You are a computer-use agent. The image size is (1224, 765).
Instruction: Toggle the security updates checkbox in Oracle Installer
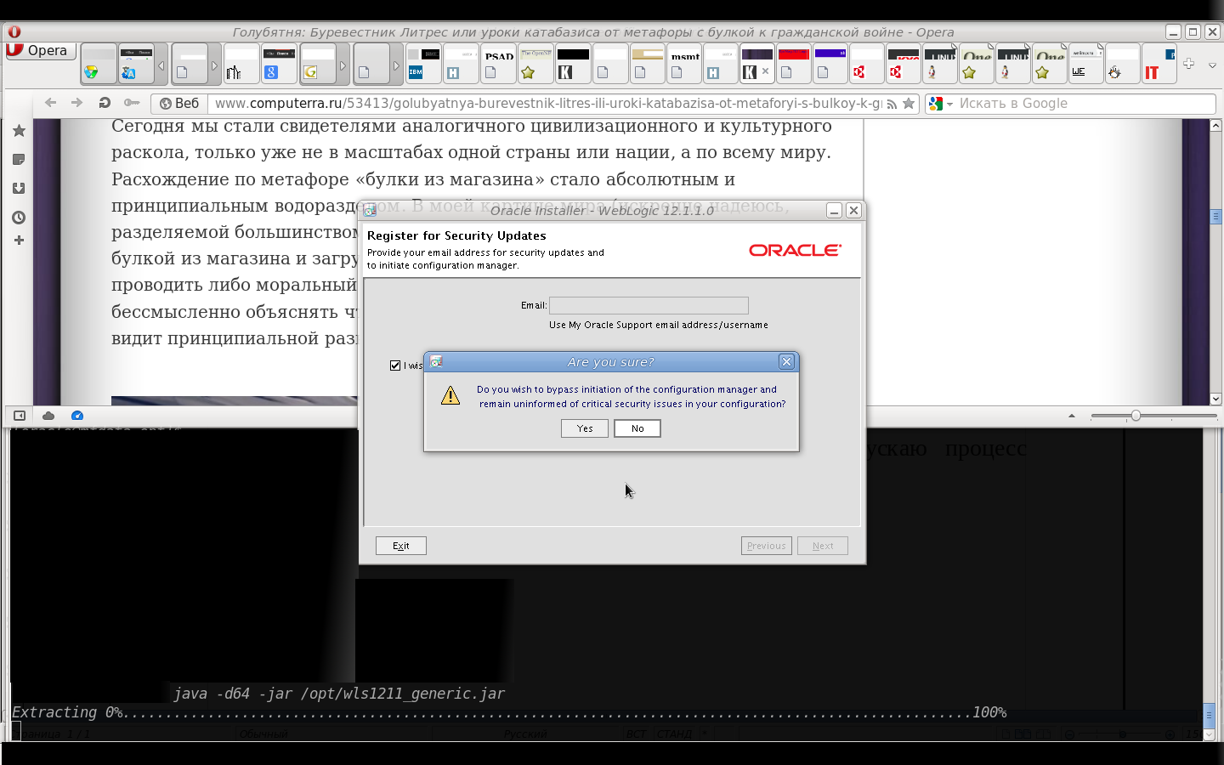click(x=395, y=365)
